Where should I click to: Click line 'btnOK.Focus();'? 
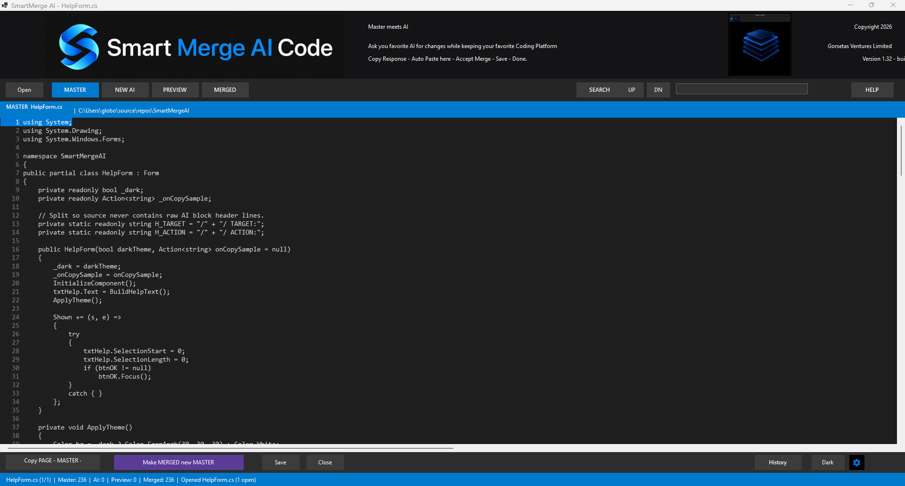pyautogui.click(x=124, y=377)
